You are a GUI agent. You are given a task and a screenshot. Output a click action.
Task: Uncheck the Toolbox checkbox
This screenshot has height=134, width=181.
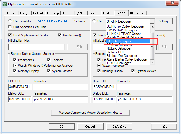(48, 60)
